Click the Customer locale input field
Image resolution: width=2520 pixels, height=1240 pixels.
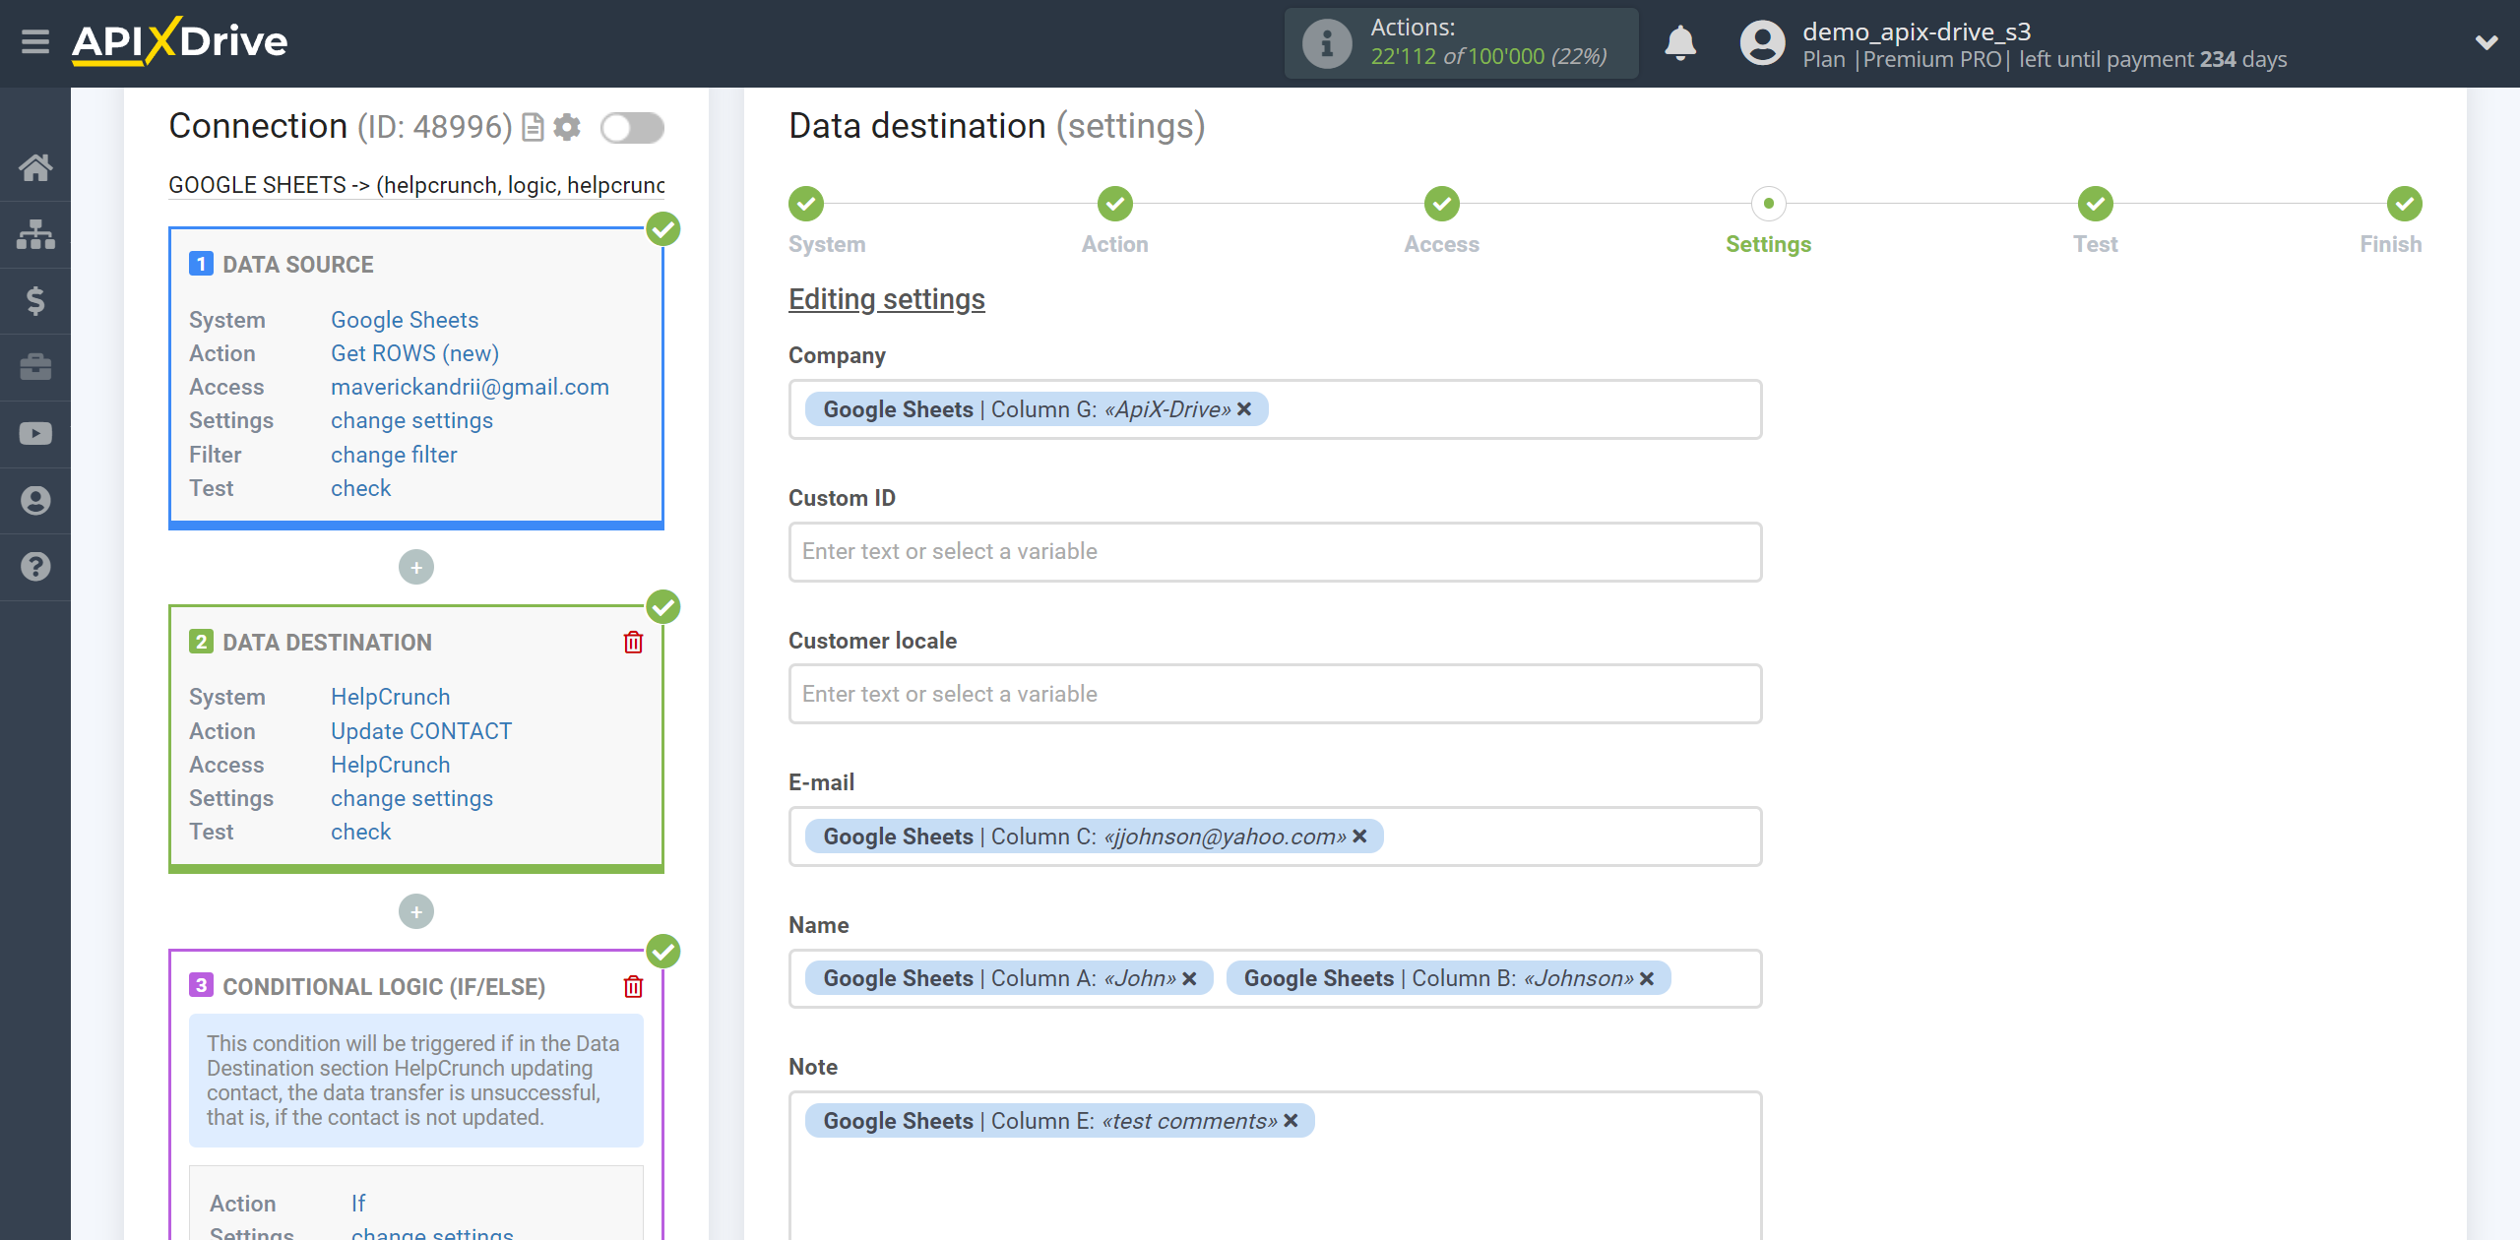(x=1275, y=694)
